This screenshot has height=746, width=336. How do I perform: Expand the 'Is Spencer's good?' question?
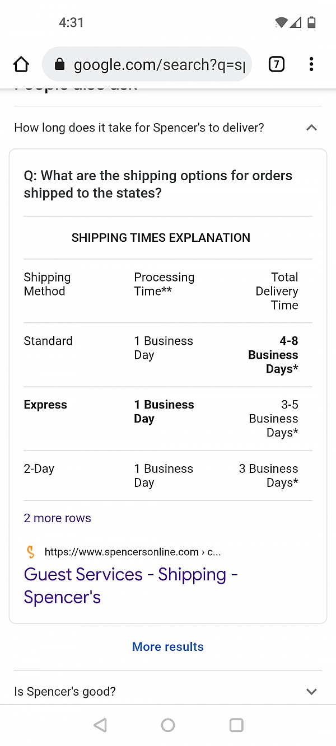[x=311, y=691]
